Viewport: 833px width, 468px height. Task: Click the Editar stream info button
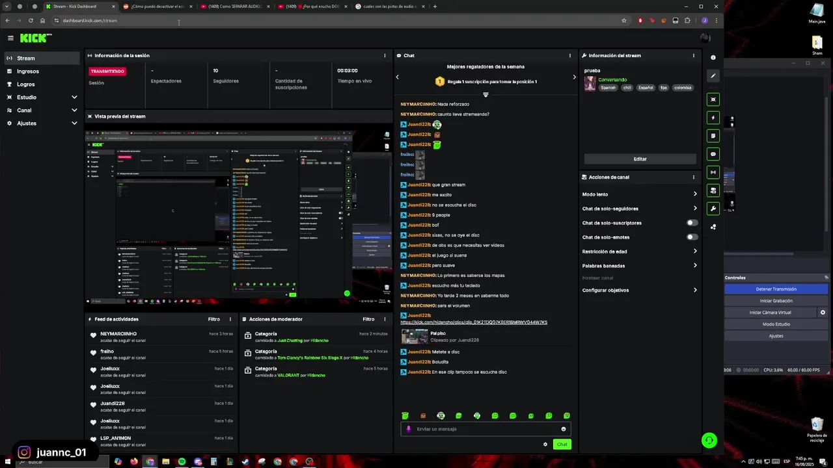640,159
